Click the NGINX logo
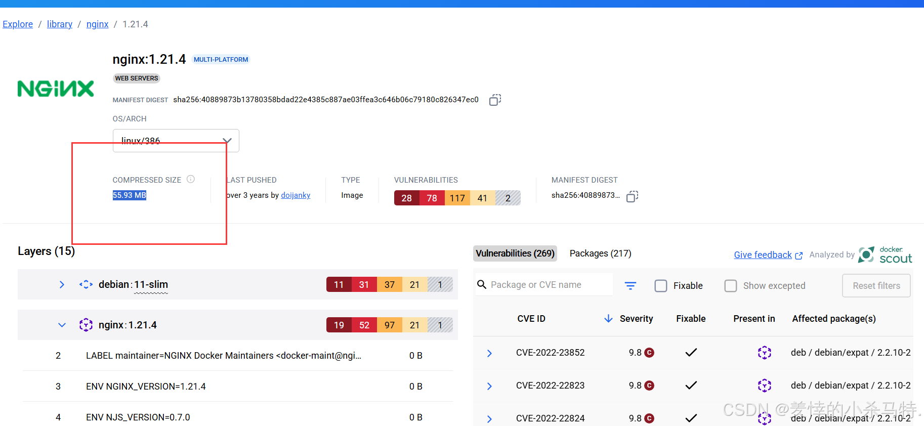This screenshot has height=426, width=924. [x=56, y=89]
